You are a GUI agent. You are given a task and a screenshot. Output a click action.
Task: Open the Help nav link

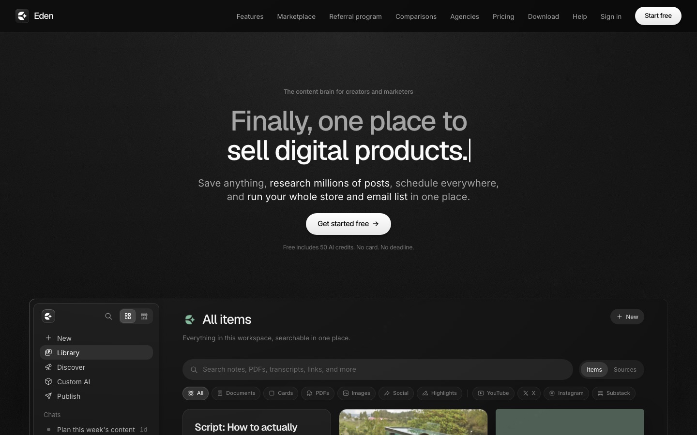(x=579, y=16)
